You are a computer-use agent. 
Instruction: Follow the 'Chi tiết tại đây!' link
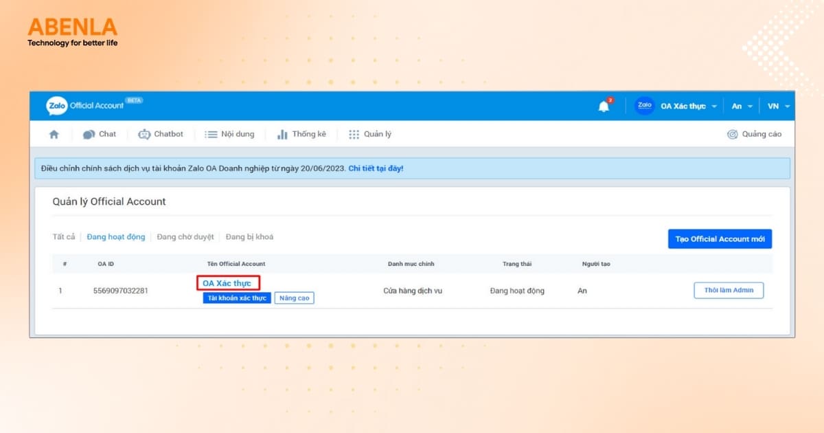376,168
